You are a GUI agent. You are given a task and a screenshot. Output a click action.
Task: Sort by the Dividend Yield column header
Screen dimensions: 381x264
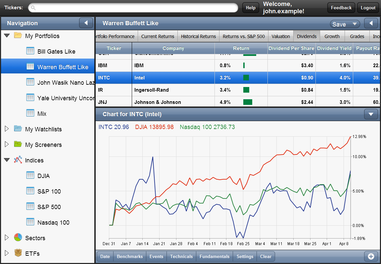[x=334, y=48]
